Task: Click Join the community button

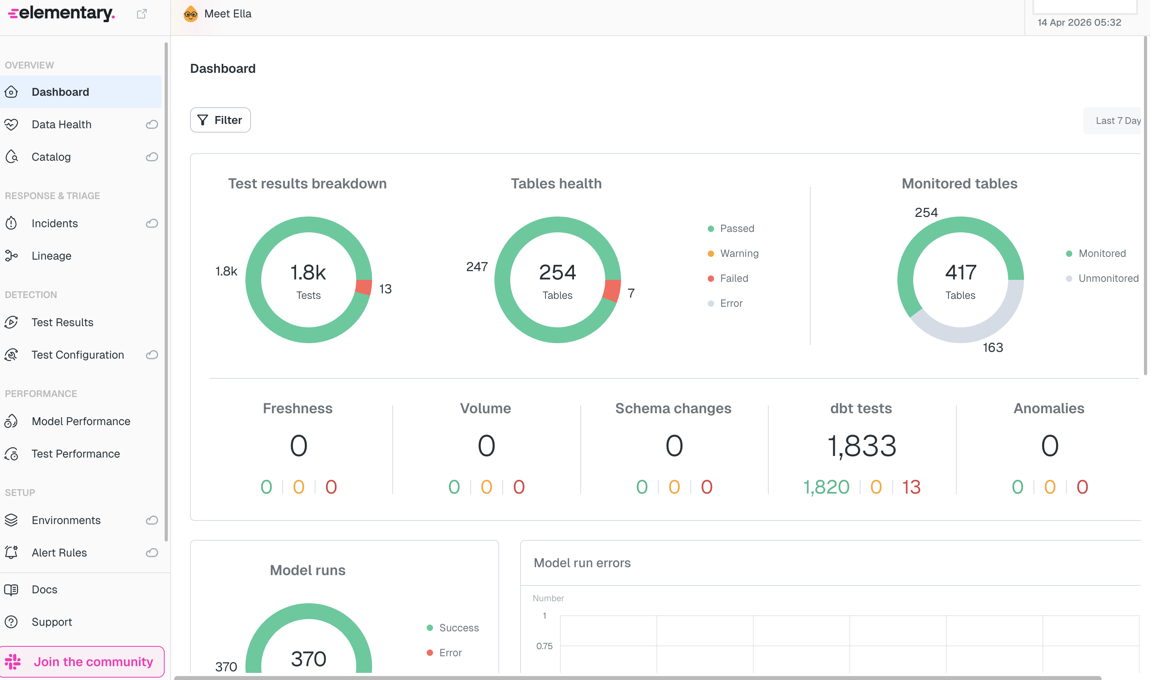Action: [x=82, y=662]
